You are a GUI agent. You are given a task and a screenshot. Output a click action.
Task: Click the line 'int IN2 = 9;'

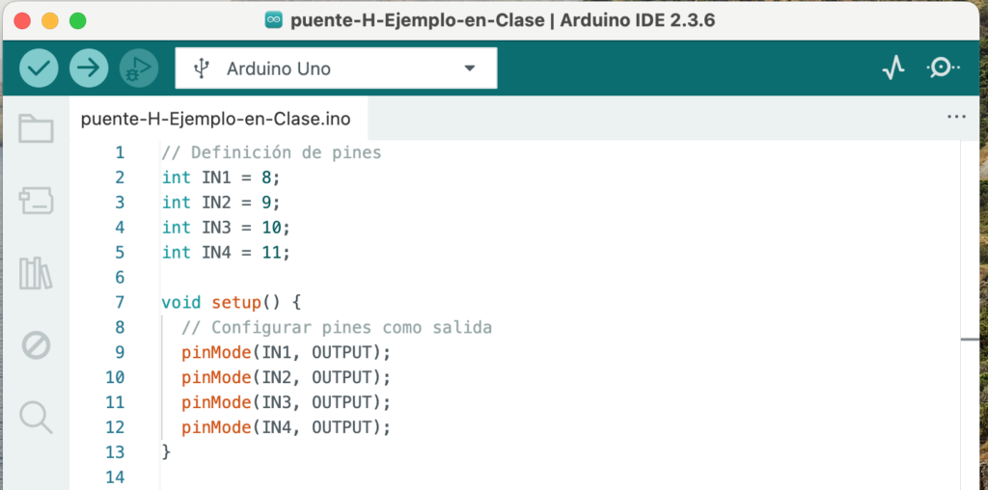click(x=221, y=203)
